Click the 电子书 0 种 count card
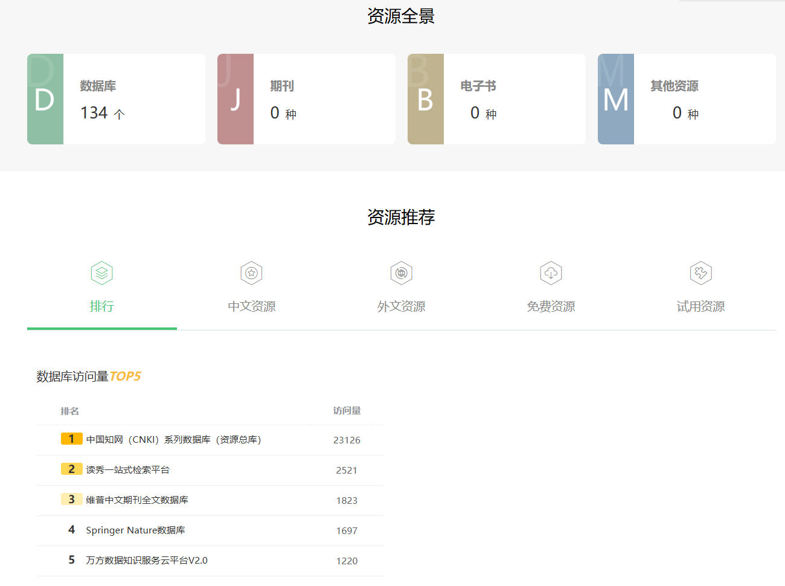 pyautogui.click(x=514, y=99)
